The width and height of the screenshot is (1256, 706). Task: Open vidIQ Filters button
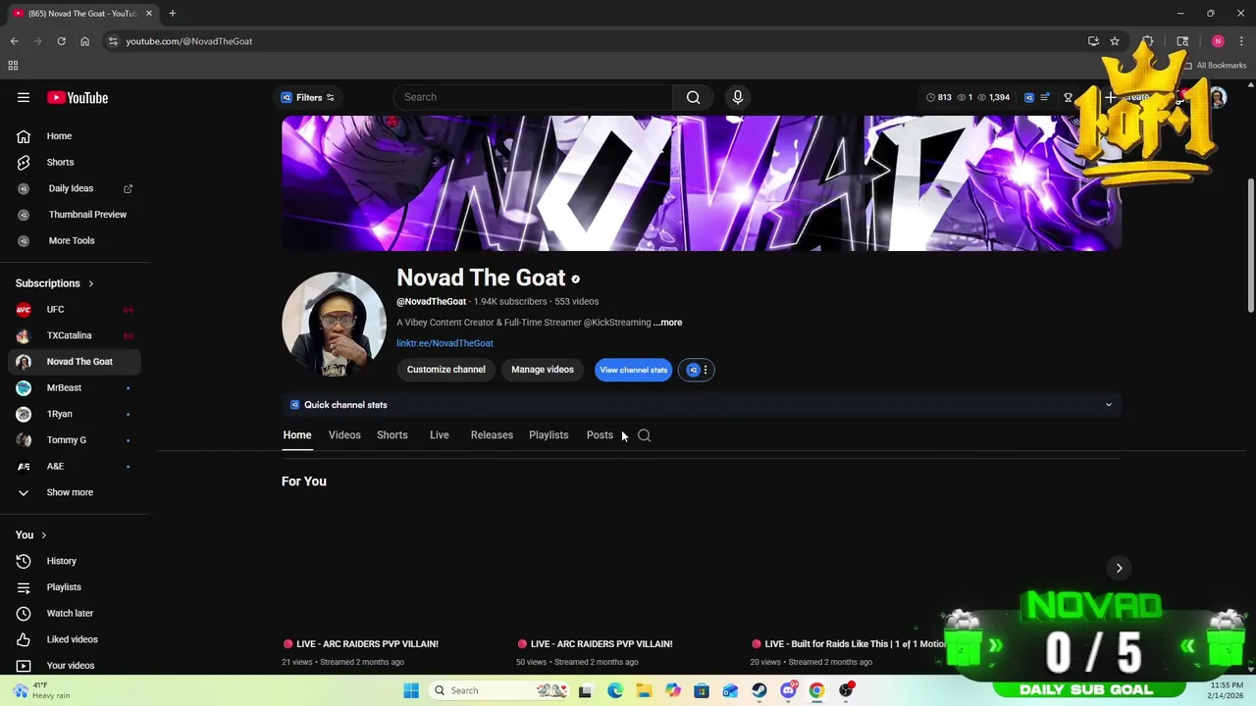tap(308, 97)
